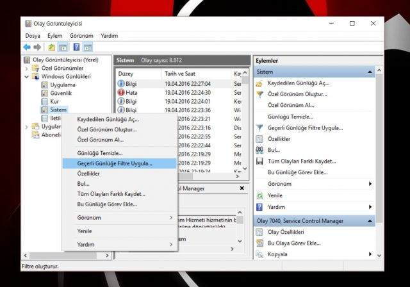The width and height of the screenshot is (410, 287).
Task: Click the Özel Görünüm Oluştur funnel icon in Eylemler
Action: [259, 94]
